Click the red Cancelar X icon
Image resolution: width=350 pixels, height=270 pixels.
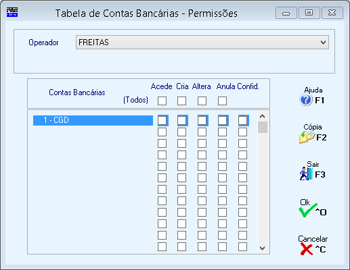pos(307,249)
